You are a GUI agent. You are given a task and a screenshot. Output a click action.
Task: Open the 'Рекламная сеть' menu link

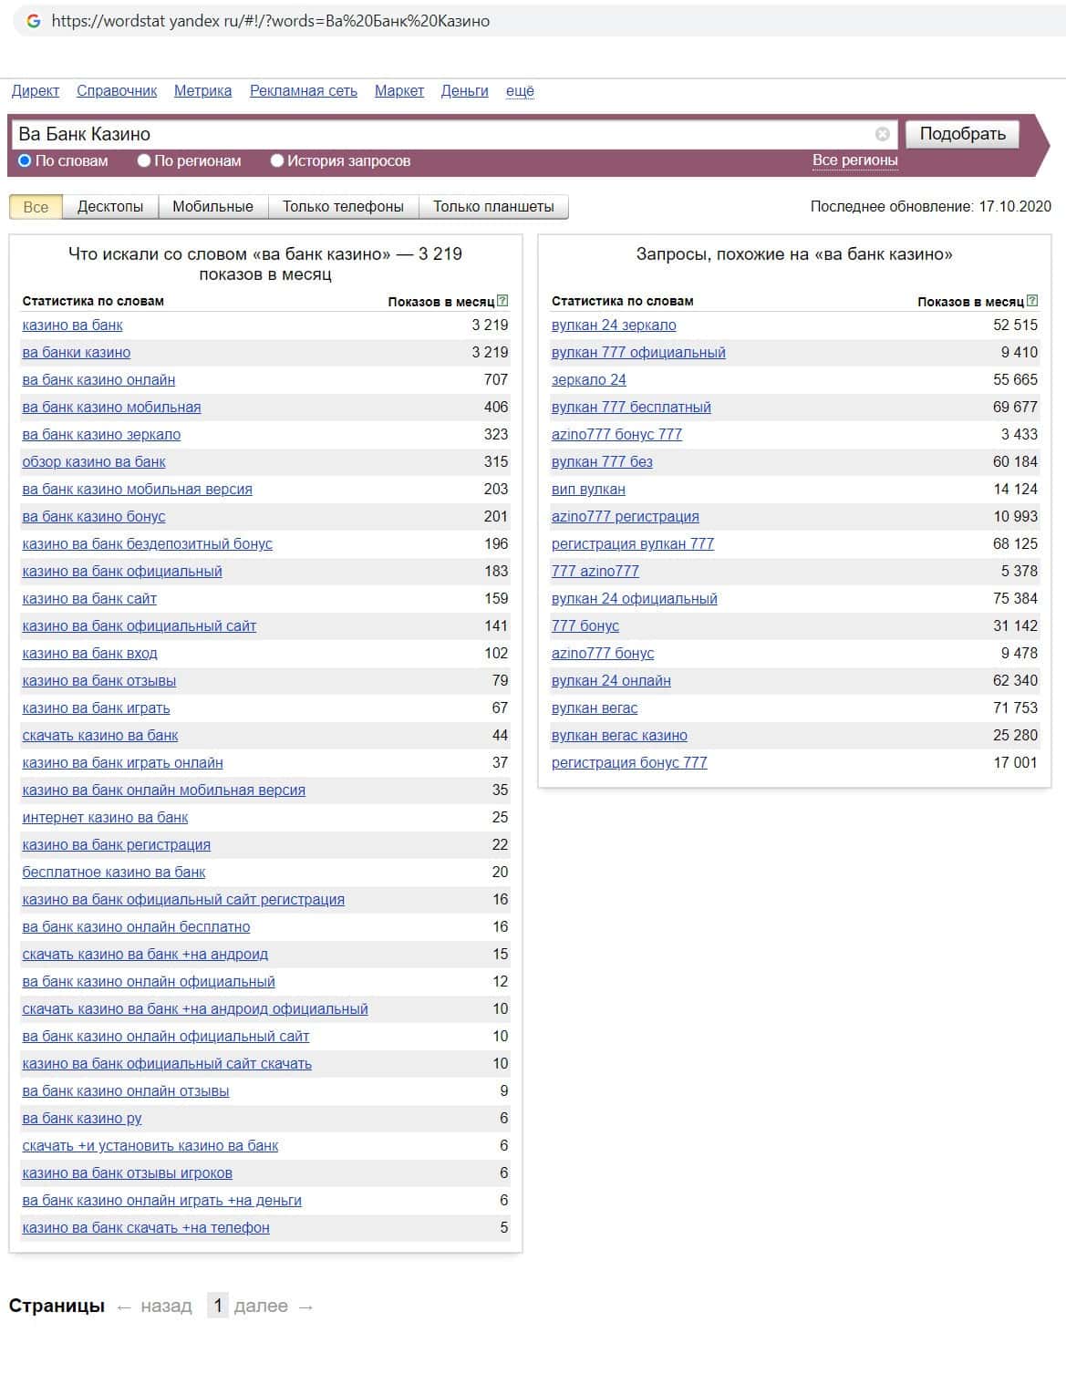point(304,91)
